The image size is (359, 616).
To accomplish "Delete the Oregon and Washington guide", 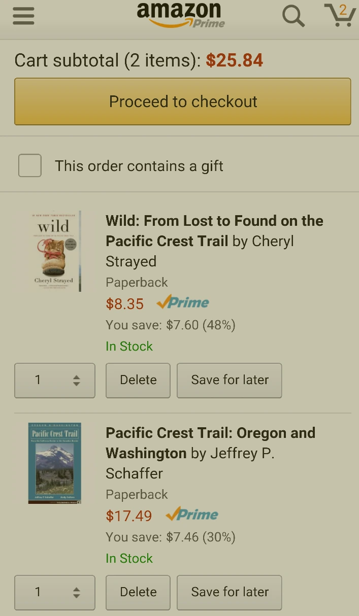I will [138, 592].
